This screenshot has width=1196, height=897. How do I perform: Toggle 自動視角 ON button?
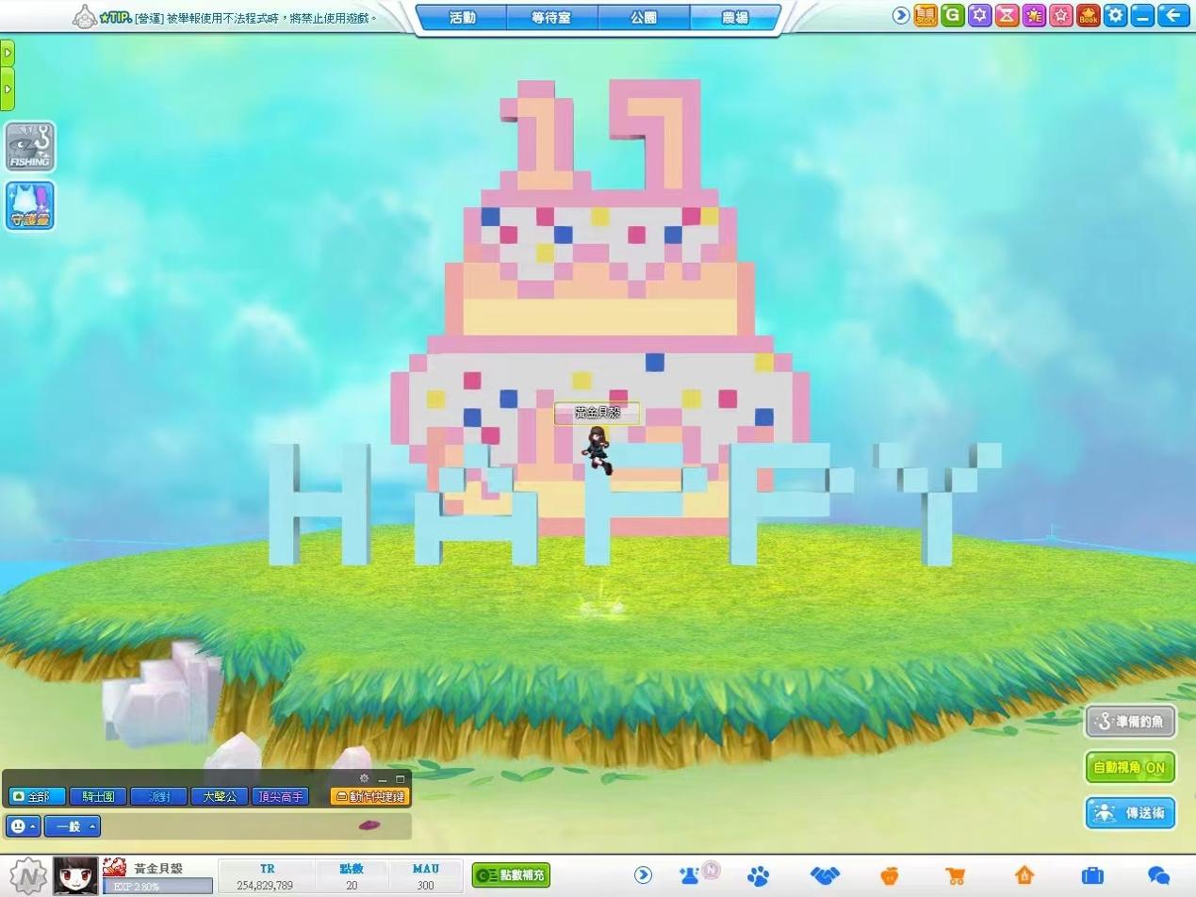(x=1130, y=768)
